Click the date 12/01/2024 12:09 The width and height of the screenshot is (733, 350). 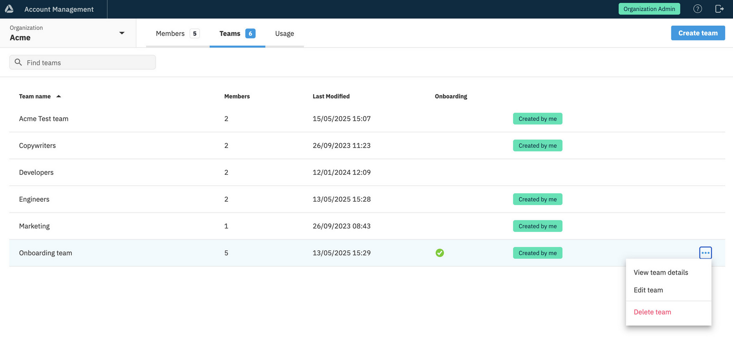point(342,172)
